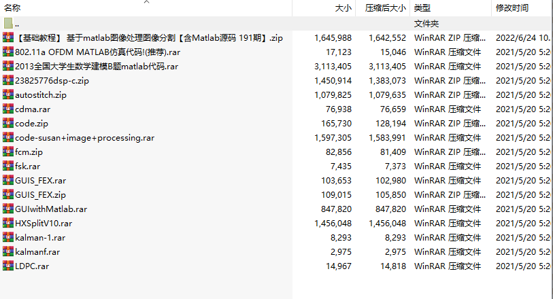Select the file name fsk.rar
The width and height of the screenshot is (553, 299).
(x=27, y=166)
